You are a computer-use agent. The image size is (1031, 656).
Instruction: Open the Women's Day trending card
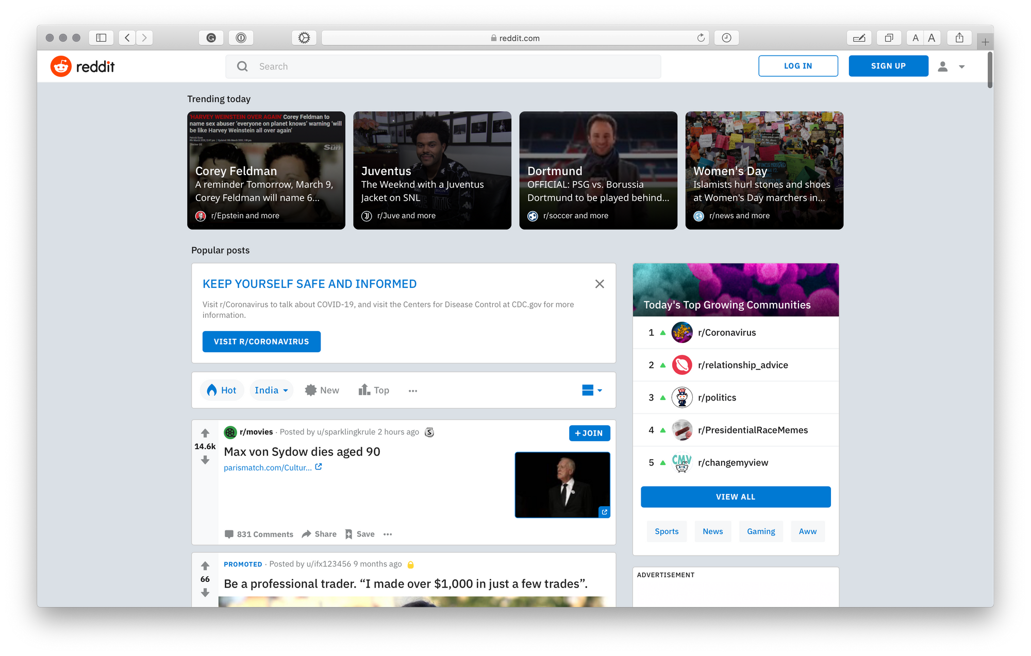click(764, 170)
